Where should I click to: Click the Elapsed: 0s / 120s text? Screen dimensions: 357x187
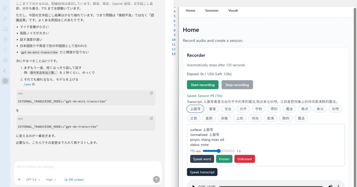click(x=209, y=74)
